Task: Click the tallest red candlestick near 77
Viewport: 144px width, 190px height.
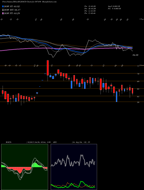Action: coord(48,68)
